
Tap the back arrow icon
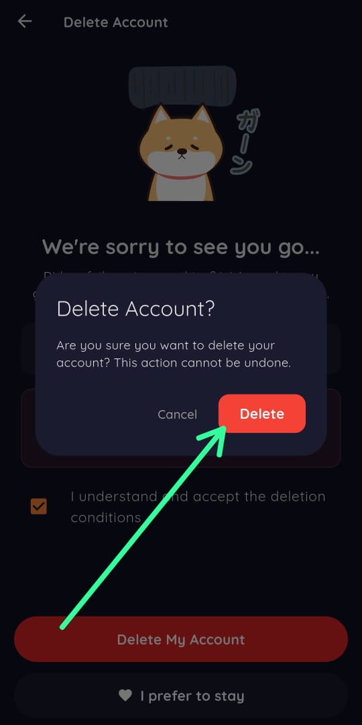point(25,21)
